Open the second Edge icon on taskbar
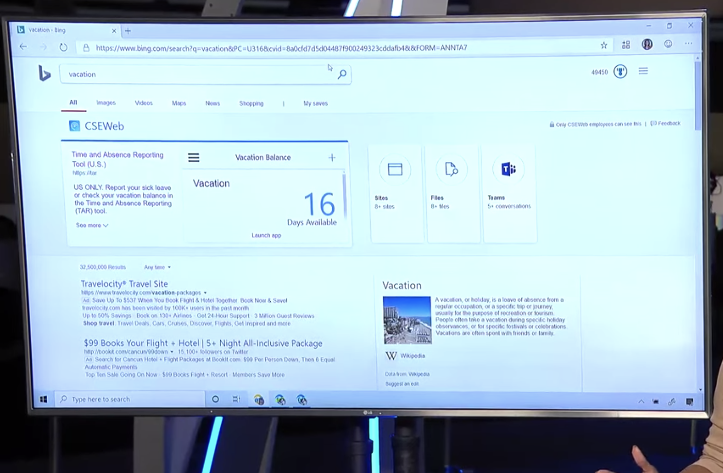Screen dimensions: 723x473 (x=281, y=400)
